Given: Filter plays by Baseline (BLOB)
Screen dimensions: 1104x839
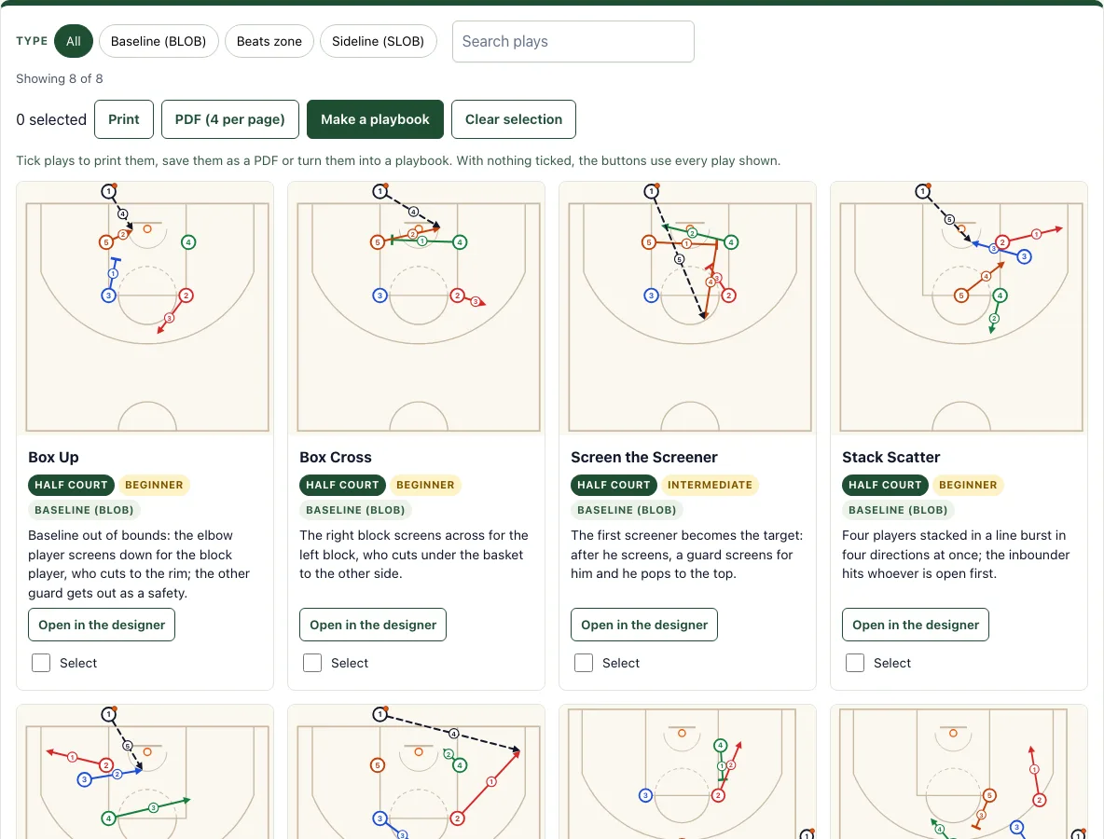Looking at the screenshot, I should tap(159, 42).
